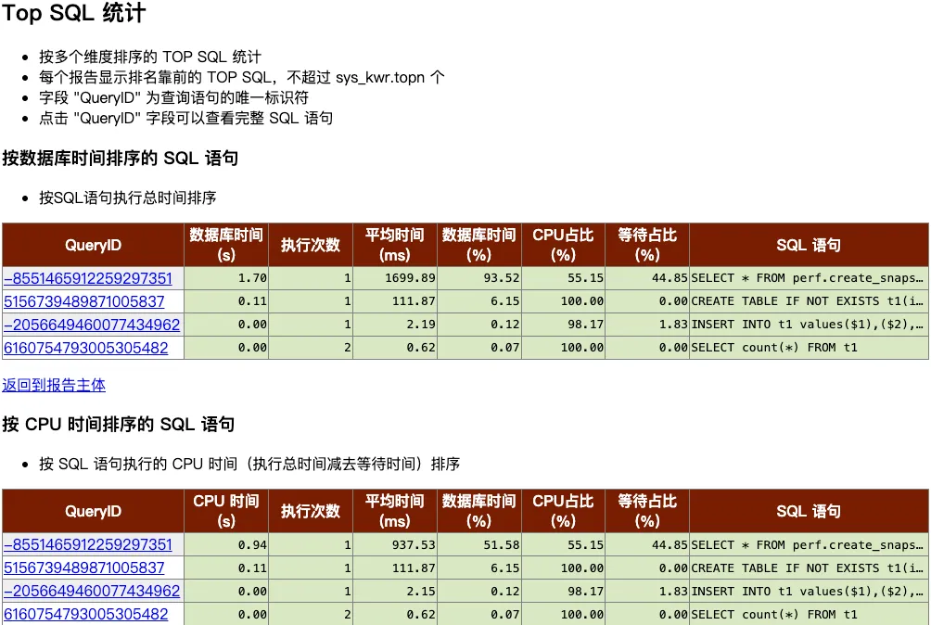The image size is (931, 625).
Task: Select the 按 CPU 时间排序的 SQL 语句 heading
Action: point(116,424)
